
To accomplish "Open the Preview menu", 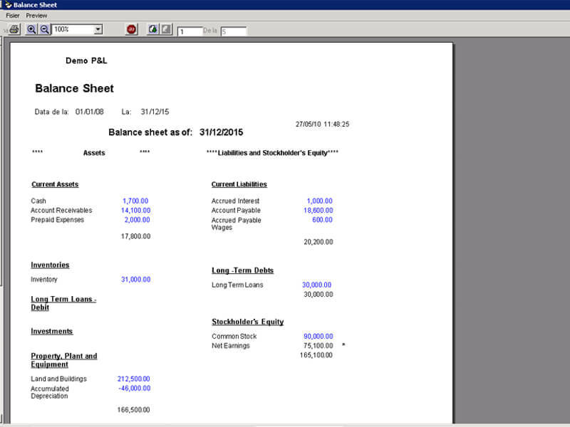I will [x=36, y=16].
